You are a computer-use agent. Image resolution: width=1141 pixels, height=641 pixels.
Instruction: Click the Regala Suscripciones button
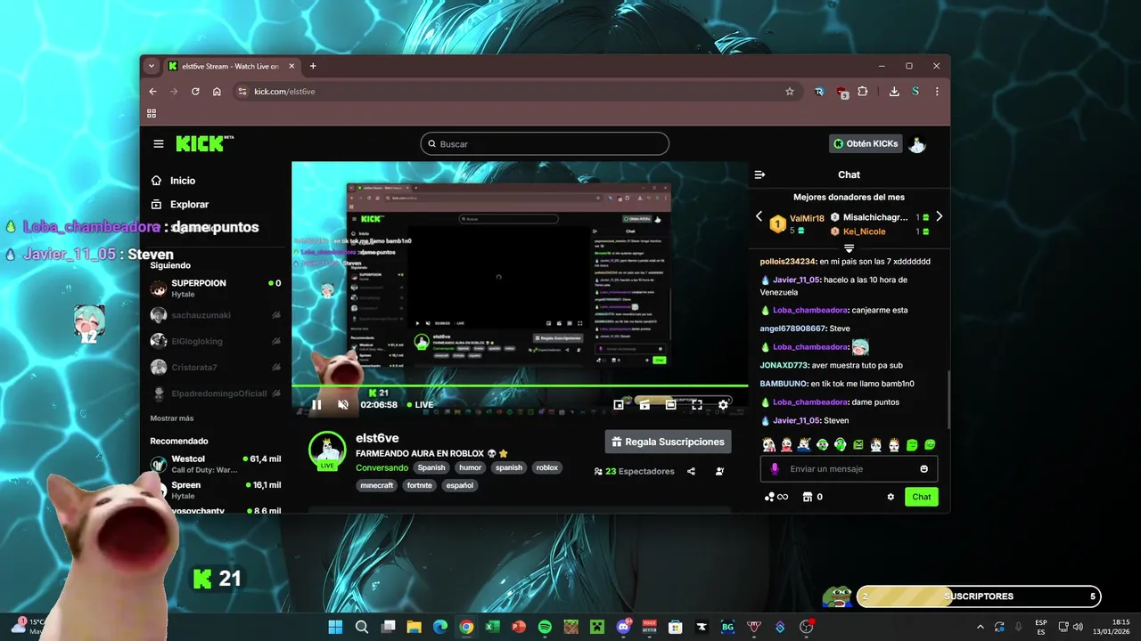[x=669, y=442]
